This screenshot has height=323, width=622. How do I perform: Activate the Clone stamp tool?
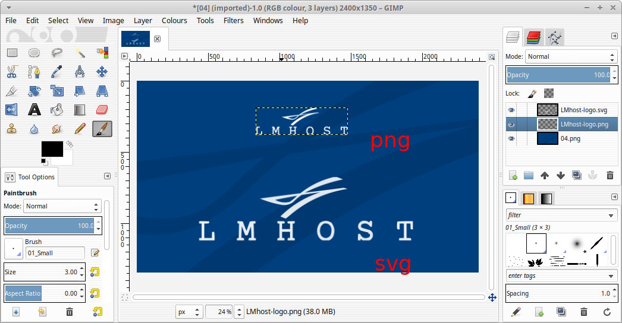pos(12,129)
